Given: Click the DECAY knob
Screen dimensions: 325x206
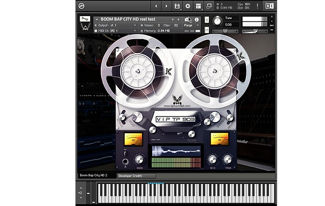Looking at the screenshot, I should point(138,117).
